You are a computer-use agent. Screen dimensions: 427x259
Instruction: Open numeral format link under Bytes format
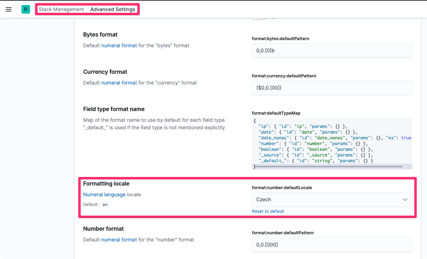coord(119,45)
